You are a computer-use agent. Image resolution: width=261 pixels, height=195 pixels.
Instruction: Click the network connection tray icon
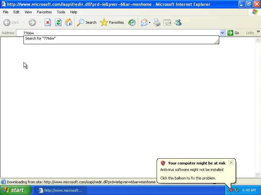(x=237, y=190)
